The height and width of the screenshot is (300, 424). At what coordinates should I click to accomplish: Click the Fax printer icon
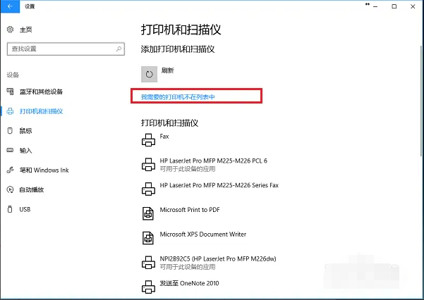coord(149,140)
